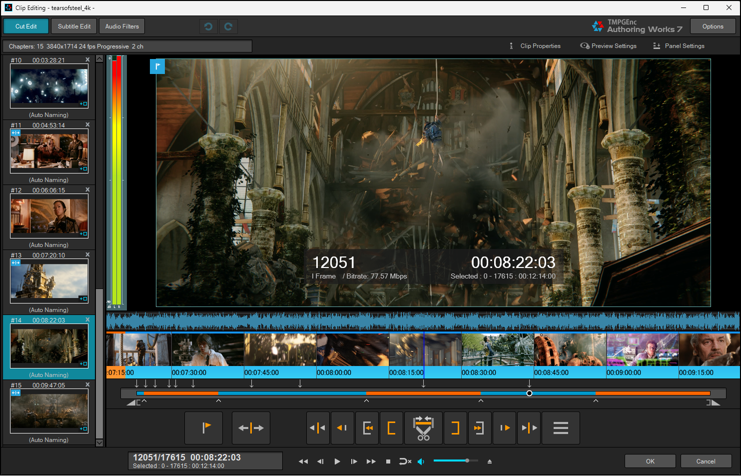This screenshot has height=476, width=741.
Task: Open the Options button
Action: pyautogui.click(x=713, y=26)
